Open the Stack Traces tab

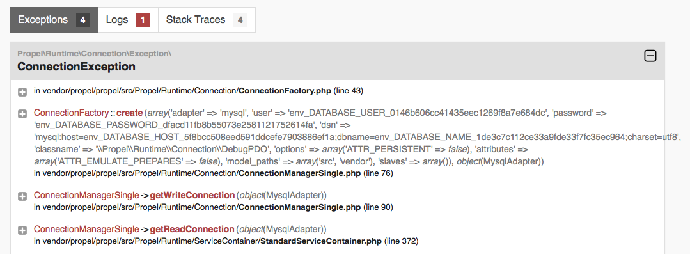207,20
